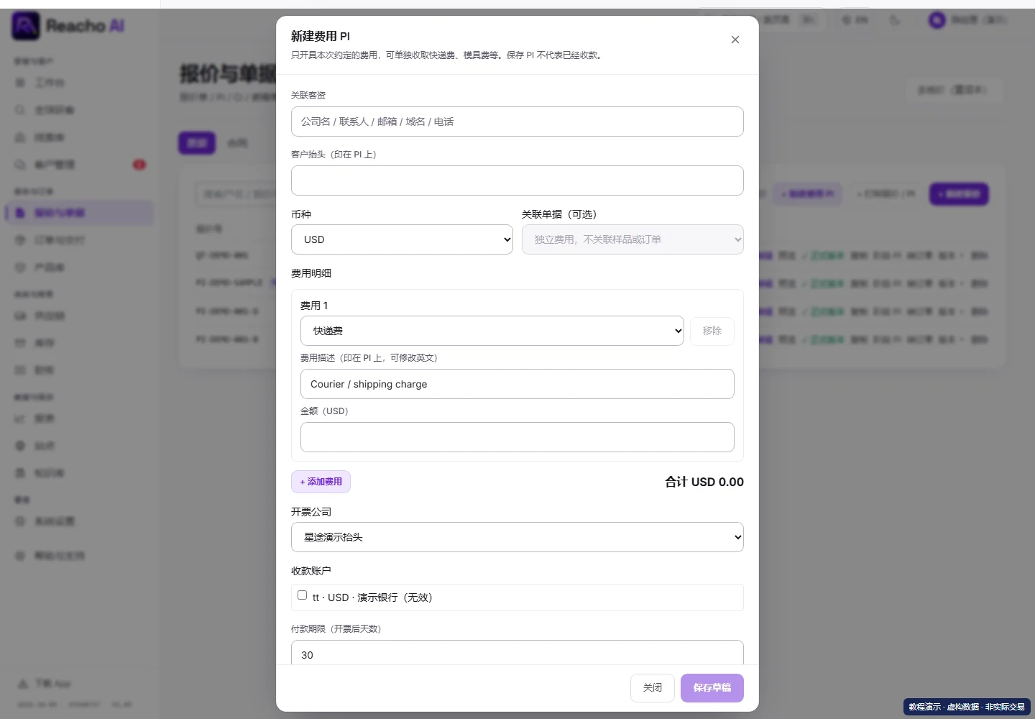This screenshot has width=1035, height=719.
Task: Close the 新建费用 PI dialog with the X icon
Action: [x=735, y=40]
